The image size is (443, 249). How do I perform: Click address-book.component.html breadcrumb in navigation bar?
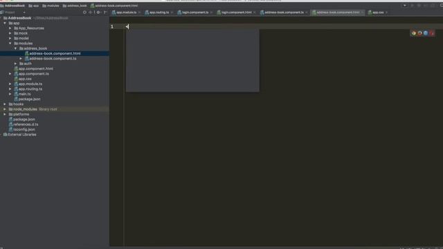(114, 6)
